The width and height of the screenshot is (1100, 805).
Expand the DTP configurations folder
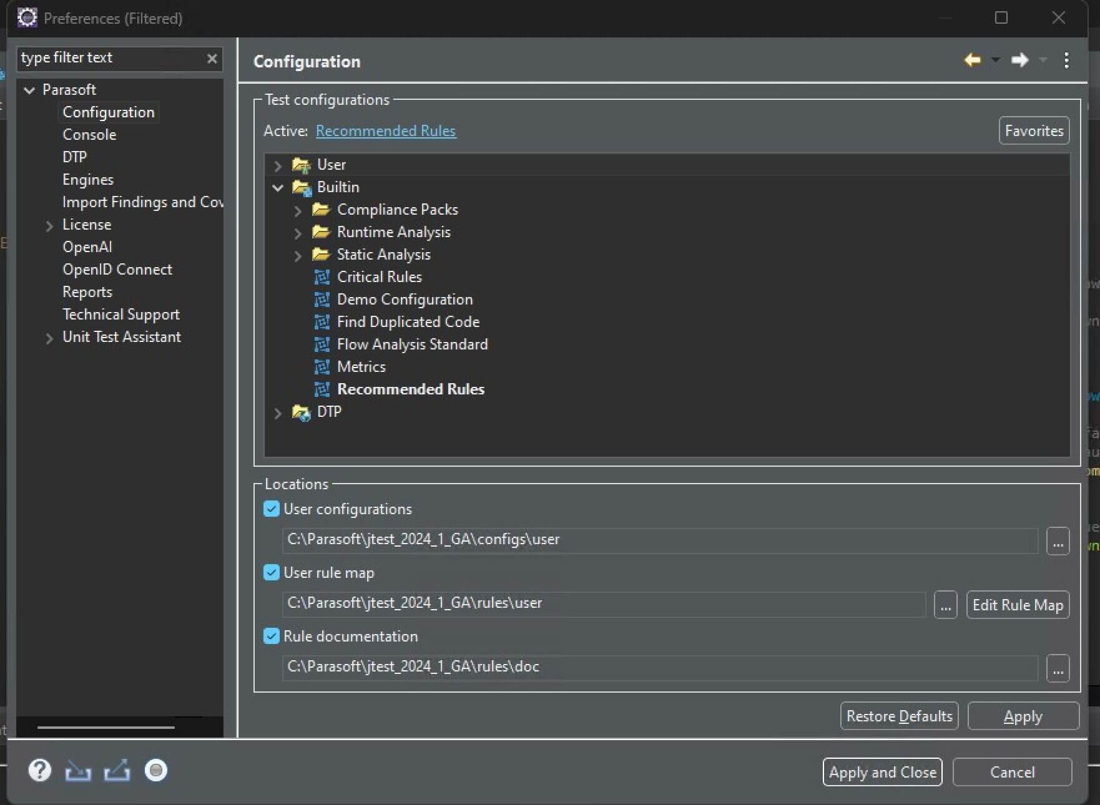click(x=278, y=412)
